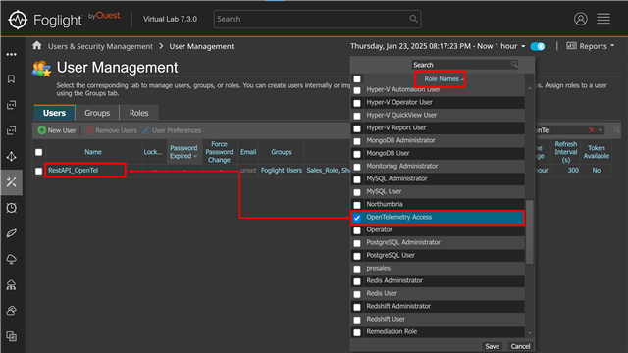628x353 pixels.
Task: Expand the Reports dropdown
Action: tap(612, 46)
